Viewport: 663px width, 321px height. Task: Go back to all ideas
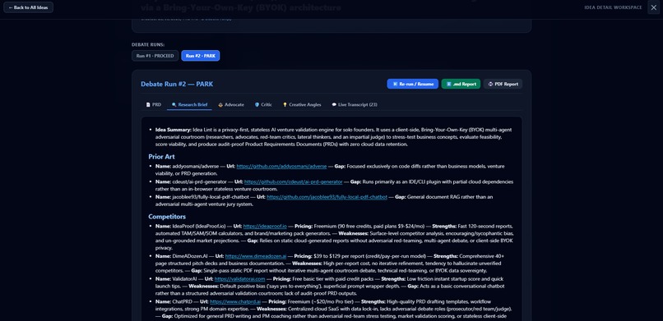point(28,7)
